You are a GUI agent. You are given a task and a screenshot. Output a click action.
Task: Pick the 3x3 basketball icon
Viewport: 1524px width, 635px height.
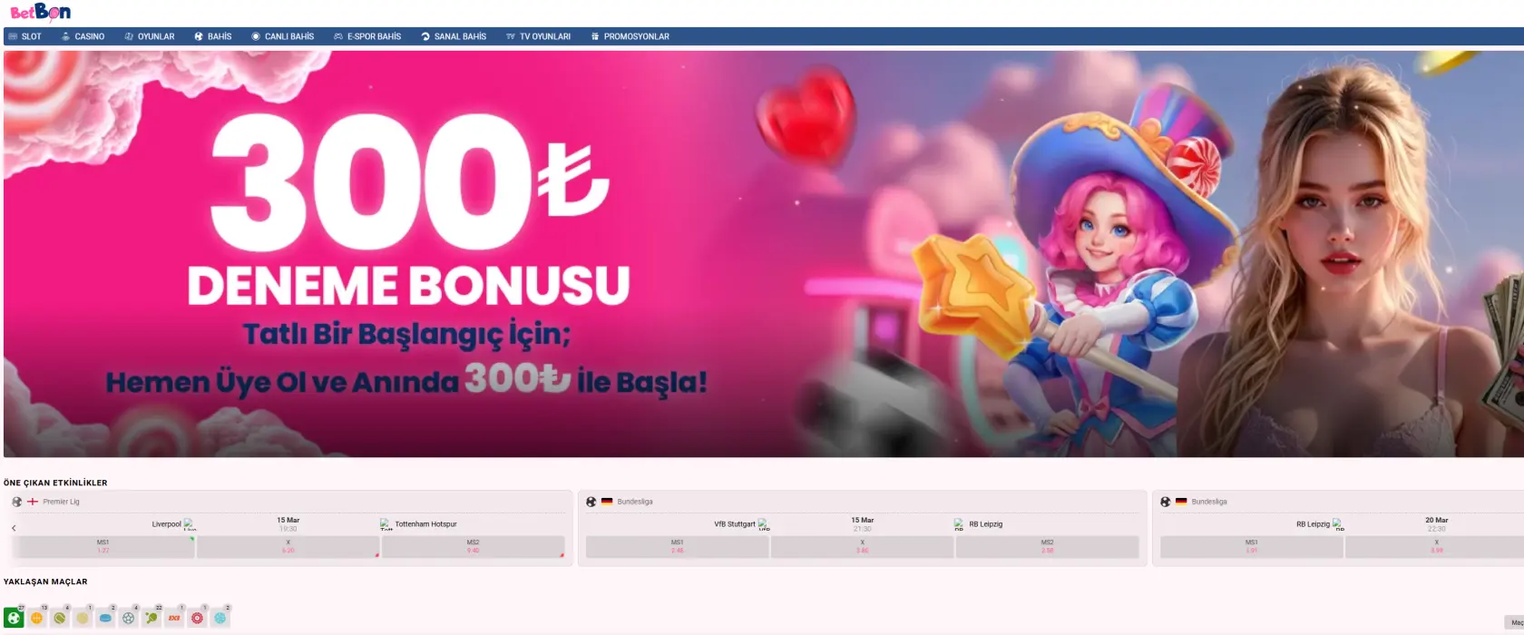[x=174, y=618]
